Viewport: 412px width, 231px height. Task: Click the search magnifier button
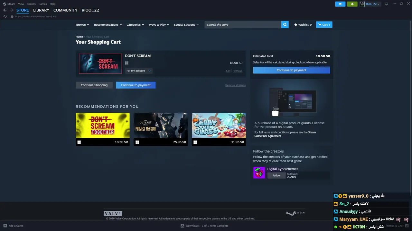pos(285,25)
